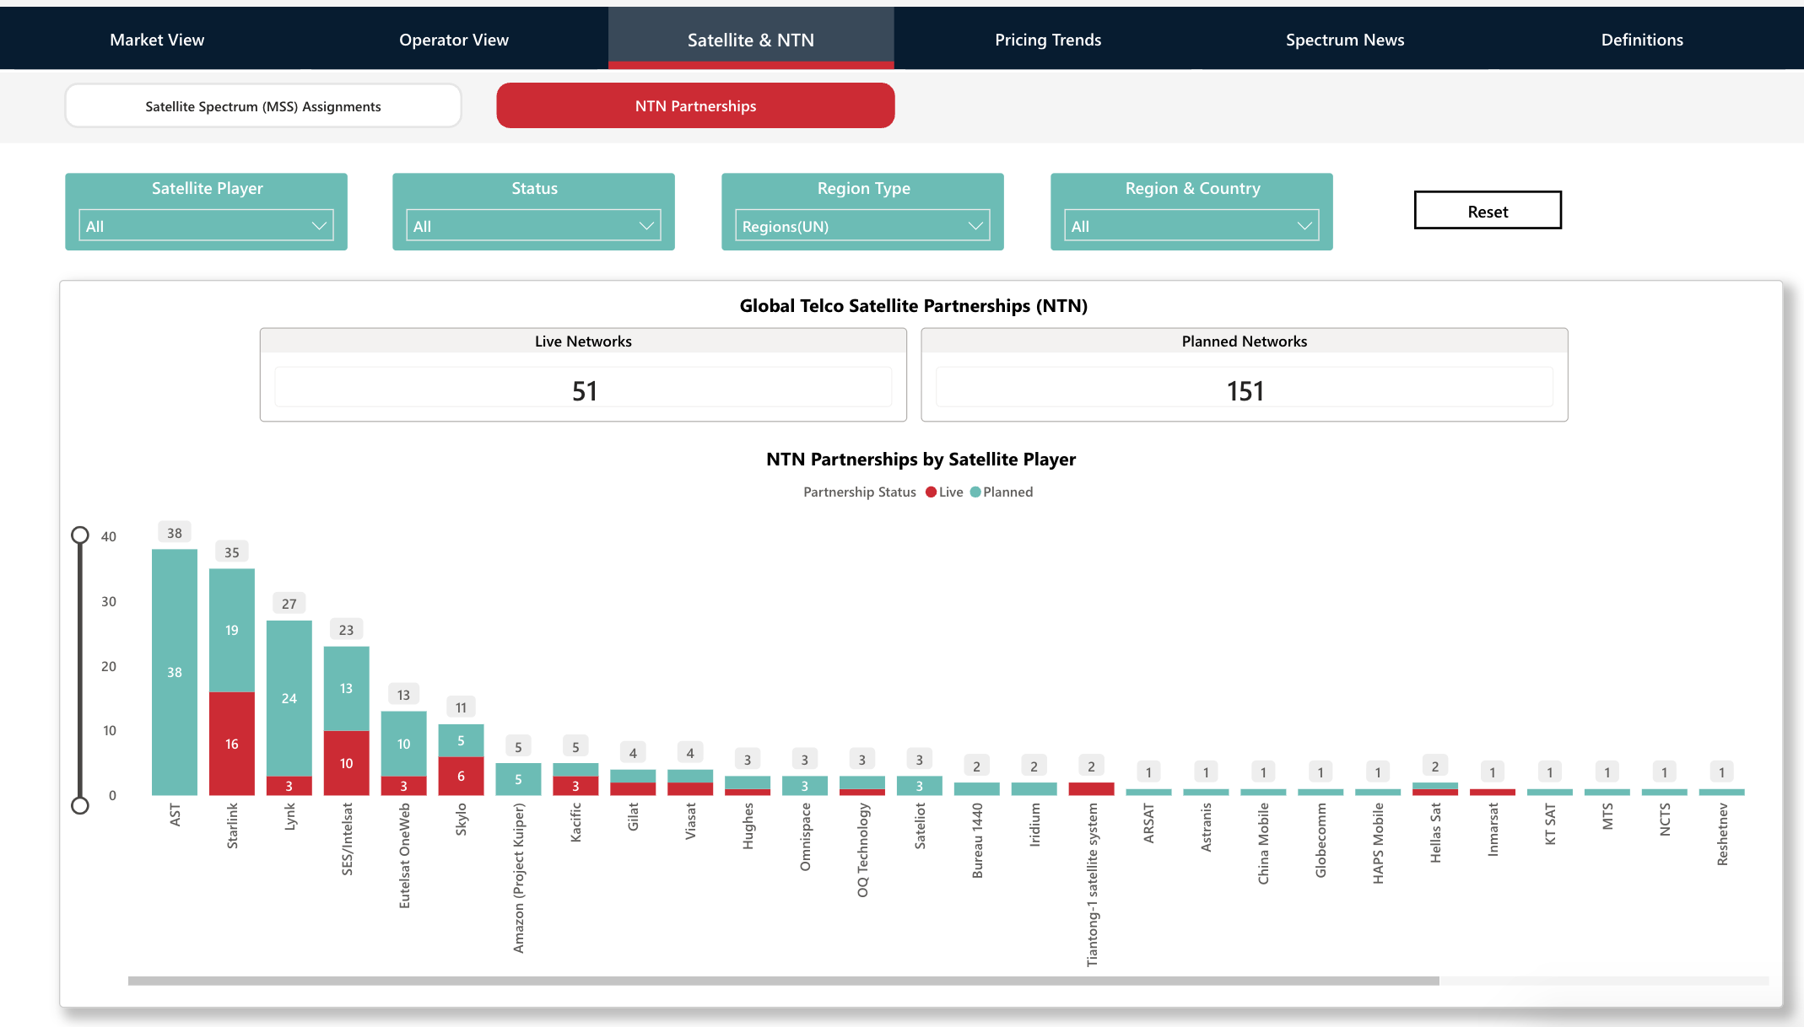Click the Amazon (Project Kuiper) axis label
Viewport: 1804px width, 1027px height.
518,878
